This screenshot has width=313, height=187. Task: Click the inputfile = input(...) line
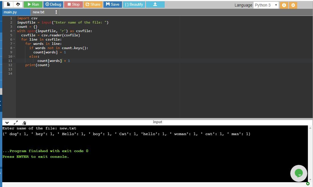pyautogui.click(x=63, y=22)
